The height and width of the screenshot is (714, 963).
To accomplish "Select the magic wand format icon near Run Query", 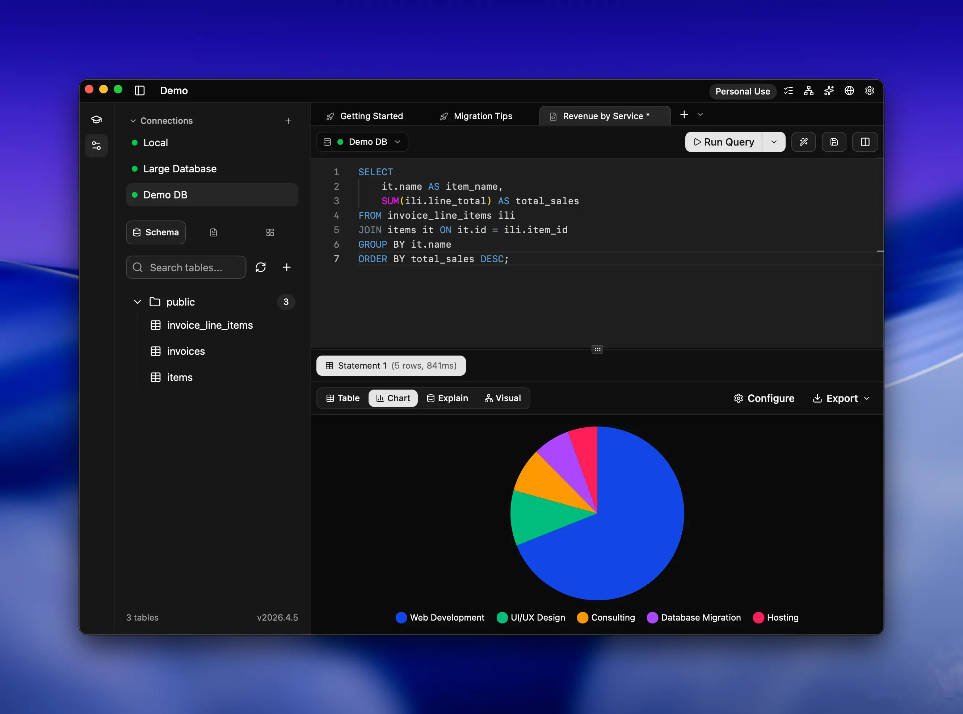I will [x=804, y=142].
